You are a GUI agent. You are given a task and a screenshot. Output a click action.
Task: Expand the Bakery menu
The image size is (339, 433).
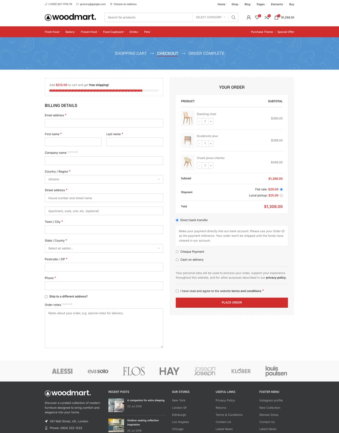click(71, 32)
